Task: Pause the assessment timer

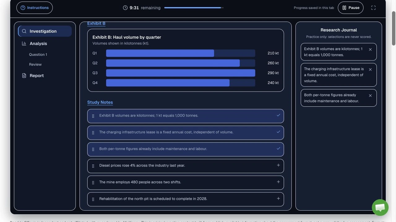Action: click(x=351, y=8)
